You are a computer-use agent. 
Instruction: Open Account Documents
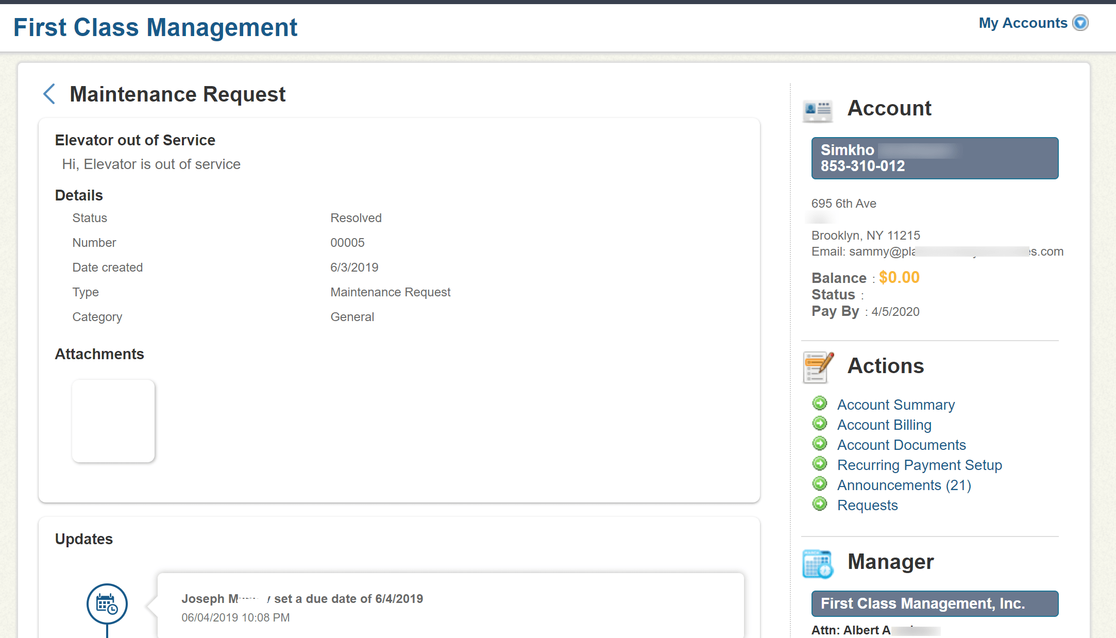902,445
